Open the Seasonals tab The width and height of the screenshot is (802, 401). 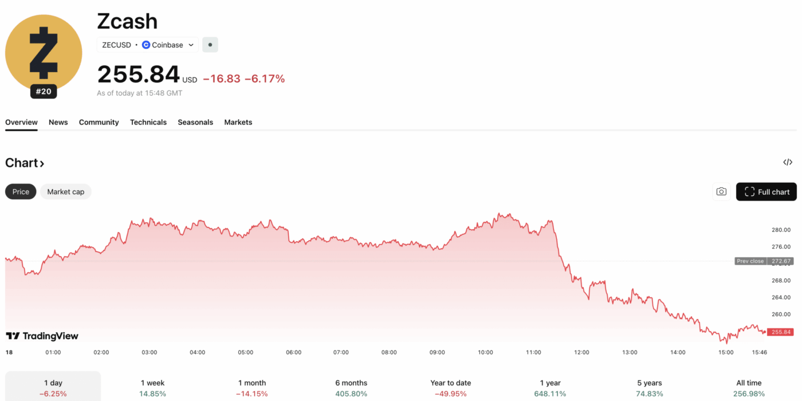tap(195, 122)
